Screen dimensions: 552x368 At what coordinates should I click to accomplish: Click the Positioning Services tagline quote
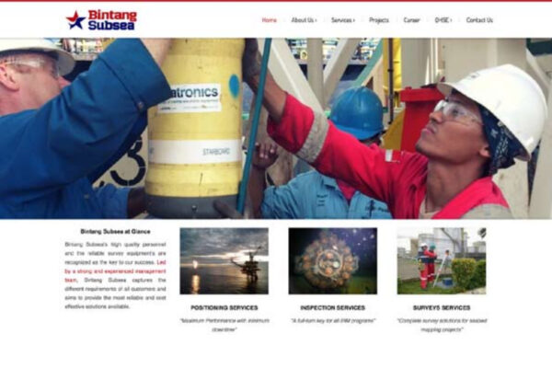coord(224,325)
